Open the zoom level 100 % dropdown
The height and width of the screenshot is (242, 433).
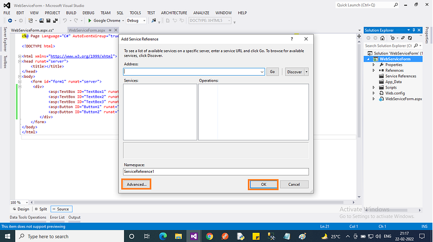pos(27,203)
